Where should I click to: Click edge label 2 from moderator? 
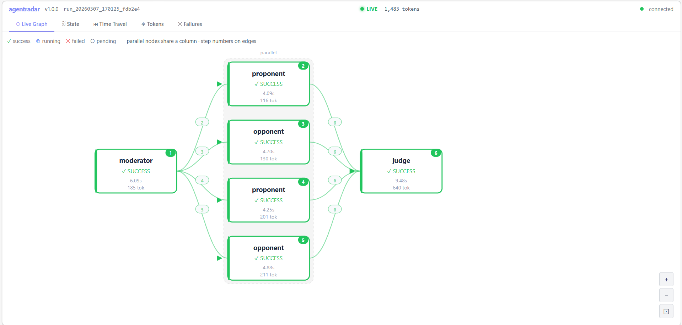coord(202,122)
